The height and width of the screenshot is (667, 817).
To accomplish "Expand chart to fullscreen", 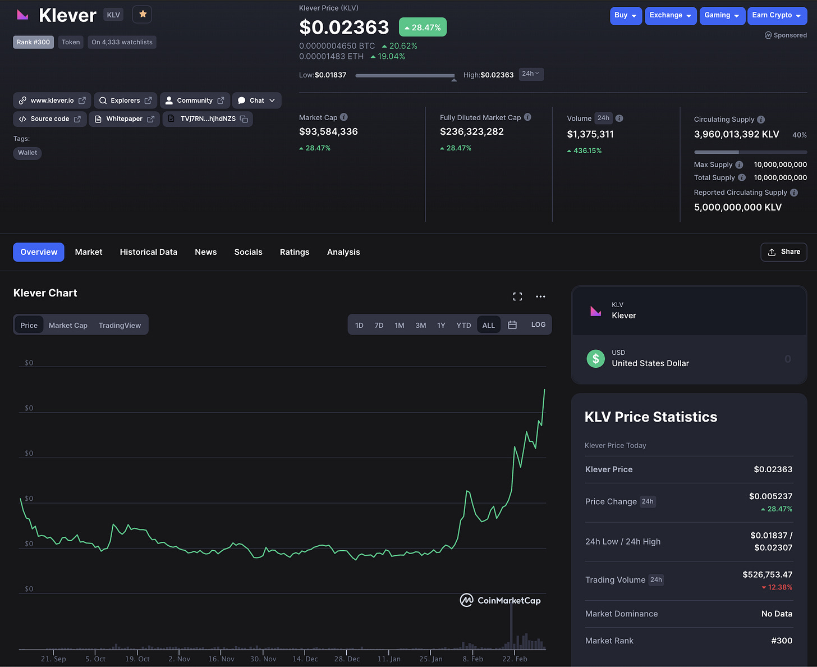I will point(517,296).
